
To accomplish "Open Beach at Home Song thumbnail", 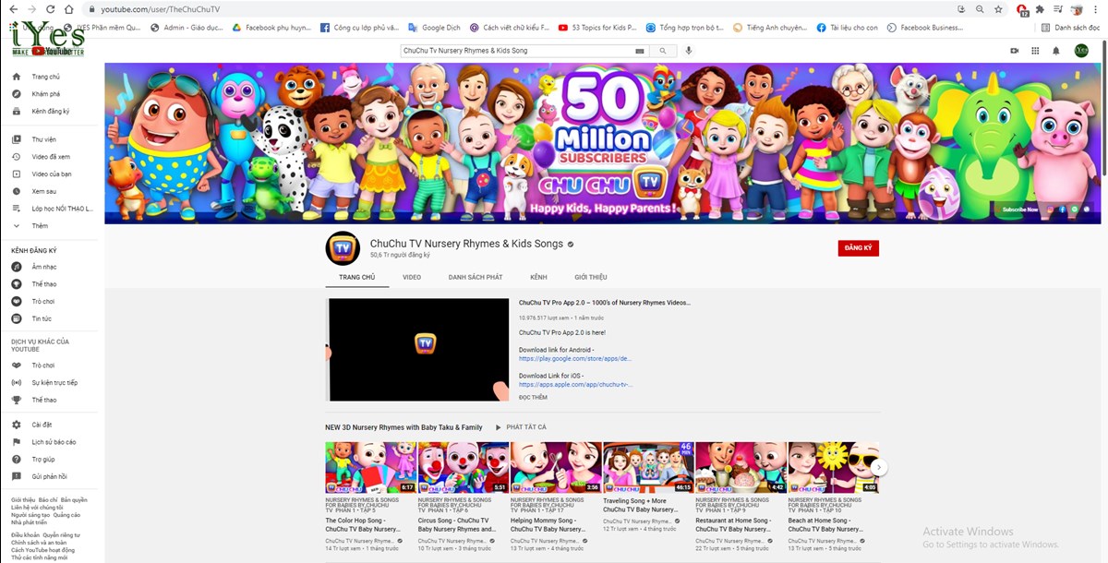I will click(x=833, y=468).
